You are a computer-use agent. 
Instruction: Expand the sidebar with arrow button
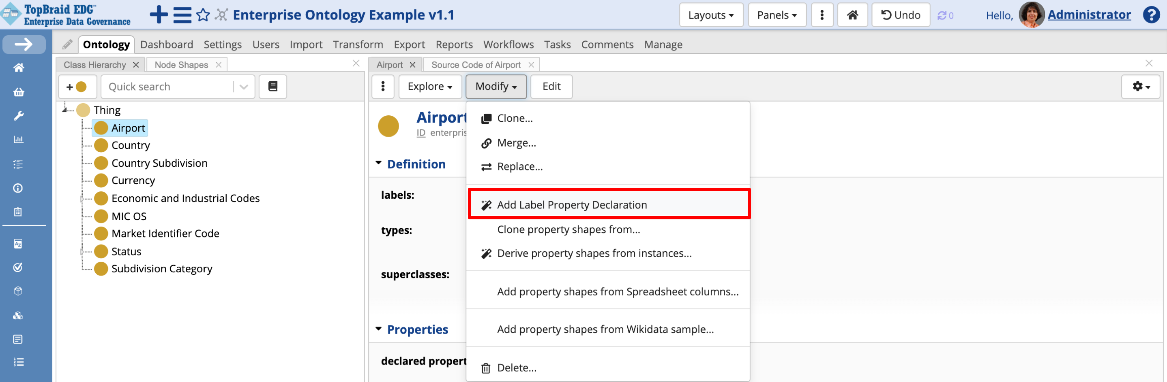click(24, 44)
